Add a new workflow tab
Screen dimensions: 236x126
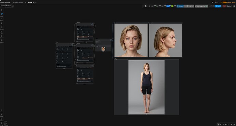(x=36, y=2)
